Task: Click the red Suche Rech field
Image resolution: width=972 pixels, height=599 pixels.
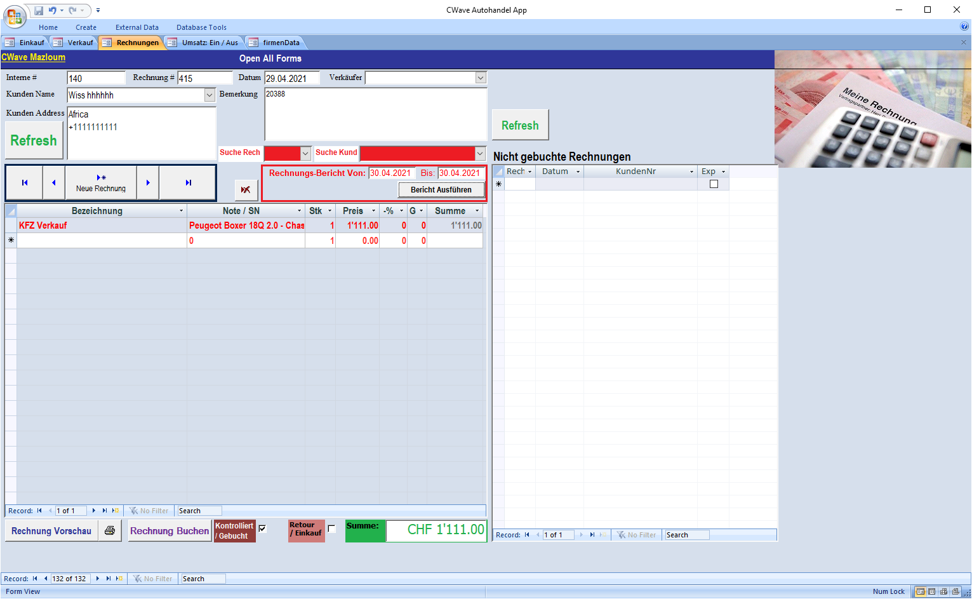Action: [x=282, y=154]
